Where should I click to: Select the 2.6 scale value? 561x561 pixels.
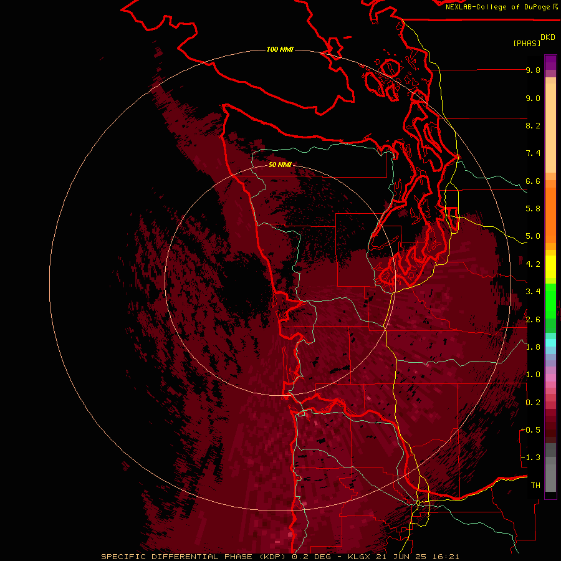tap(533, 320)
